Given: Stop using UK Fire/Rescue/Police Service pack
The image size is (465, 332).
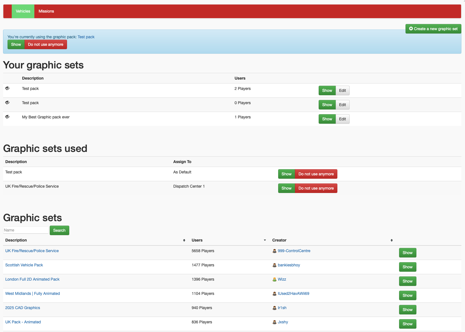Looking at the screenshot, I should point(316,188).
